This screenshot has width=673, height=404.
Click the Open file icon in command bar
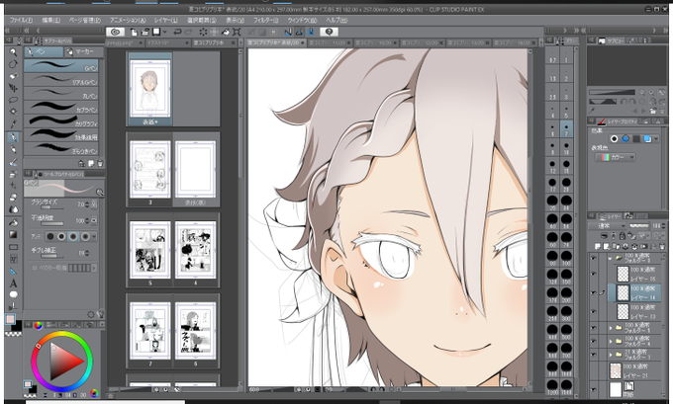click(x=145, y=33)
